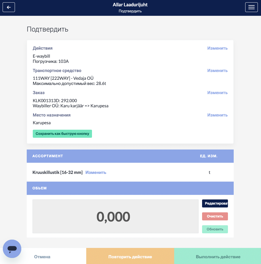Viewport: 261px width, 264px height.
Task: Open the chat bubble widget
Action: coord(12,249)
